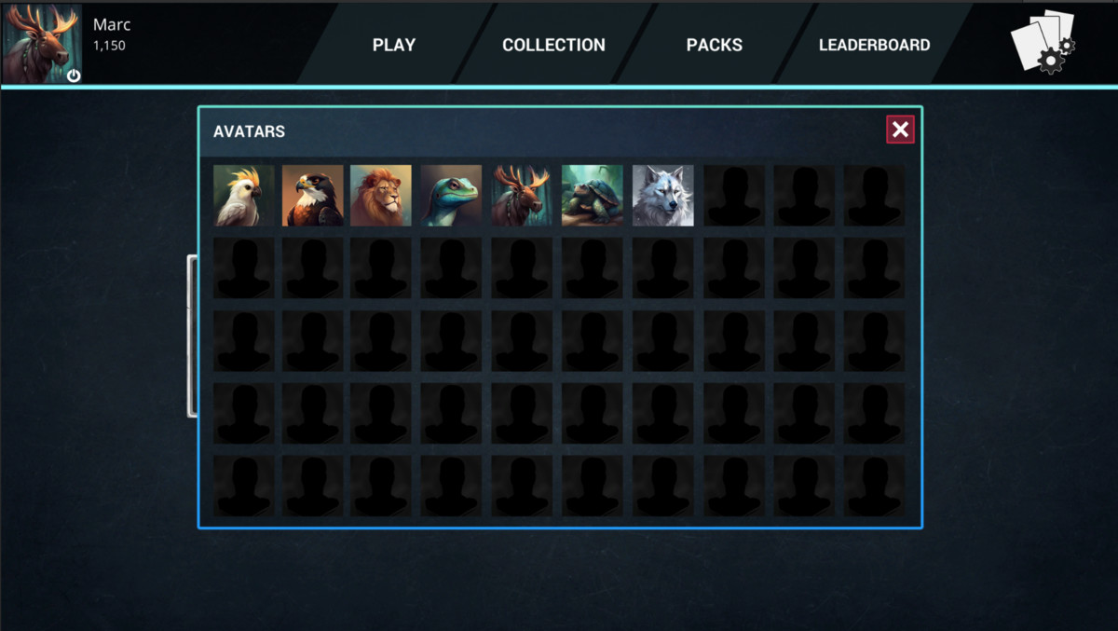Screen dimensions: 1118x631
Task: Pick the turtle avatar
Action: point(593,196)
